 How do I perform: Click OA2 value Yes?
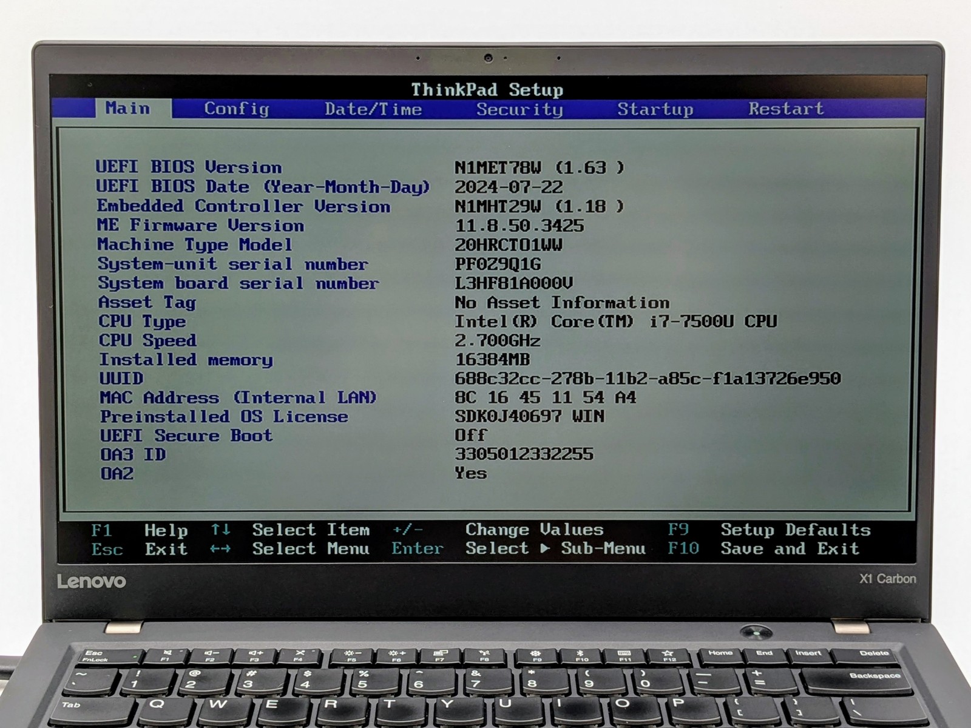(471, 473)
